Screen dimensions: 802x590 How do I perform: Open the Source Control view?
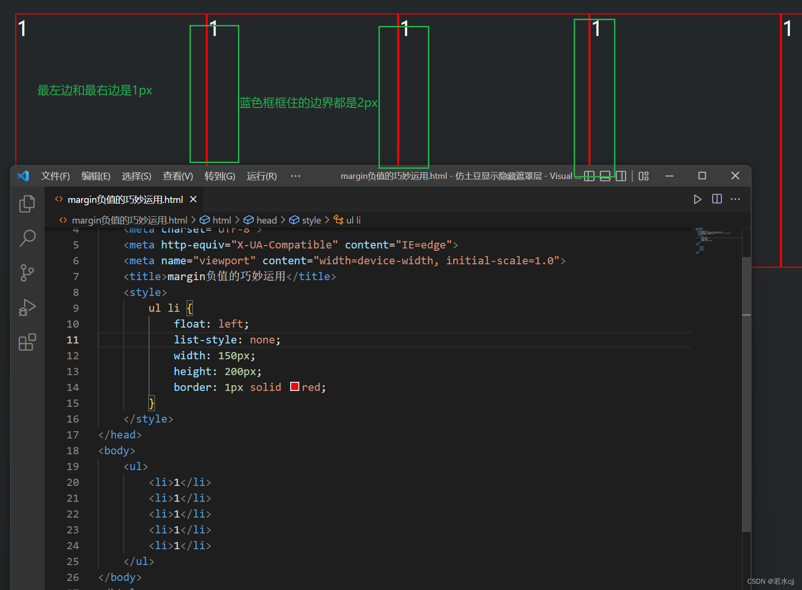27,273
